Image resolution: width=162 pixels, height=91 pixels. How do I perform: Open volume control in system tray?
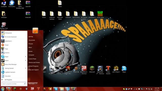[152, 89]
